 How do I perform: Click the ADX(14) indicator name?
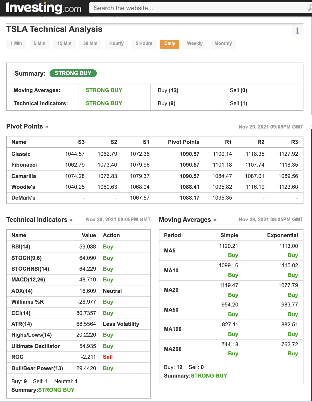(22, 291)
